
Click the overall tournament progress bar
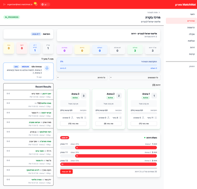[x=108, y=65]
